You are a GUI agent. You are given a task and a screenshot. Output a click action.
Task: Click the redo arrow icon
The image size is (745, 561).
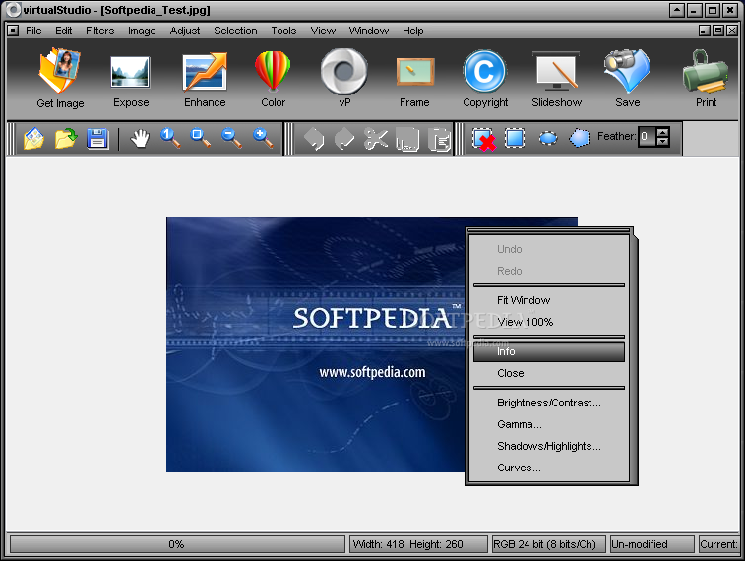(344, 139)
